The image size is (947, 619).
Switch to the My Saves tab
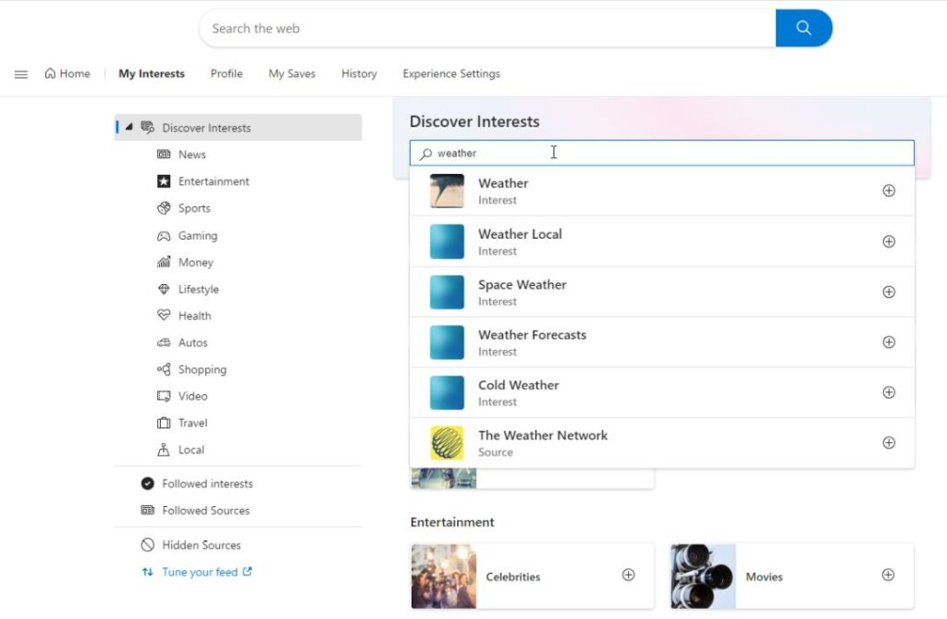click(x=291, y=74)
